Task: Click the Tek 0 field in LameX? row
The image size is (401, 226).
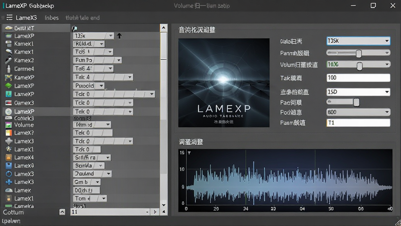Action: (x=92, y=133)
